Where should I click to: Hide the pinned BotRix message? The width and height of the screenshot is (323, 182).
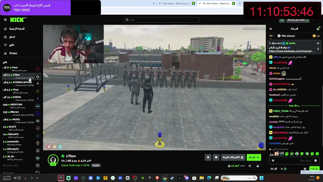click(x=318, y=43)
